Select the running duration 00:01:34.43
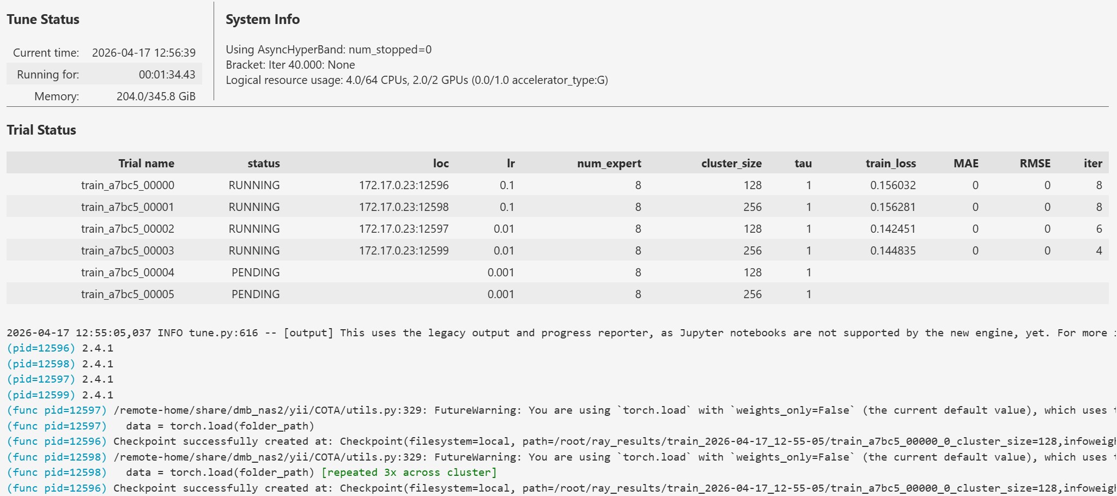Viewport: 1117px width, 496px height. click(x=167, y=75)
